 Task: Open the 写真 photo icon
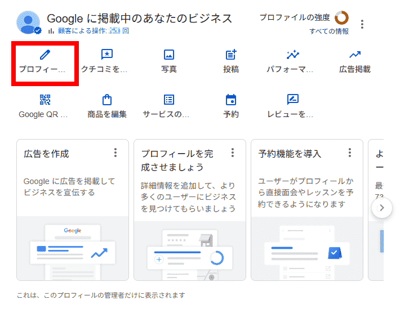tap(169, 55)
